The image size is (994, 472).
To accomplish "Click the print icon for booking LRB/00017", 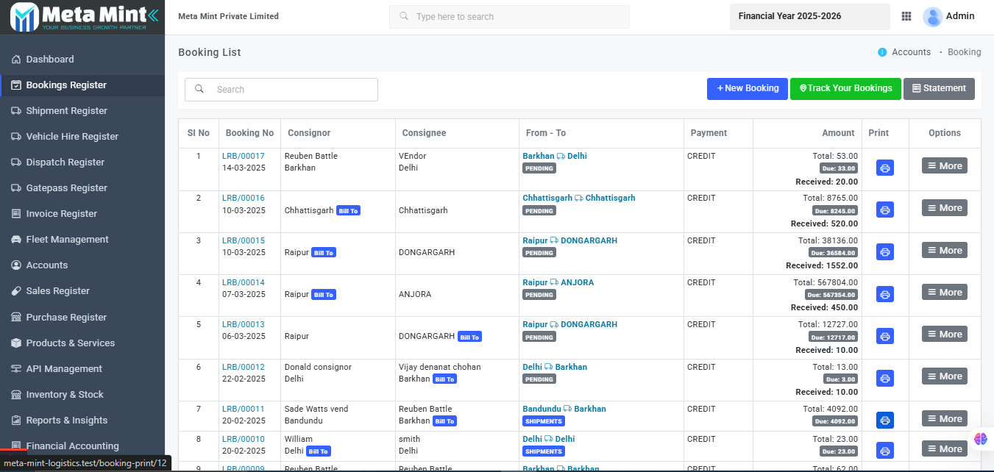I will [x=885, y=168].
